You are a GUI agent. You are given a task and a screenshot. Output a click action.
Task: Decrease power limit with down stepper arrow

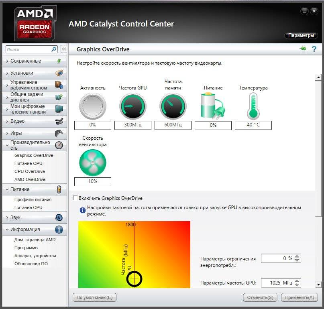tap(297, 260)
